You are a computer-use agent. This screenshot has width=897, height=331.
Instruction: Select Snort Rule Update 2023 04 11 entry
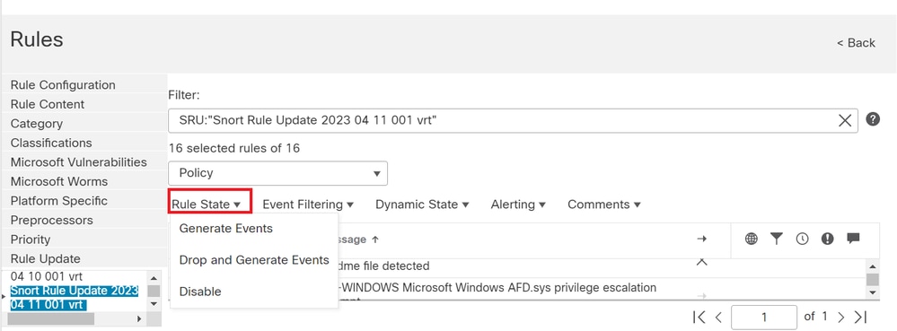click(75, 297)
